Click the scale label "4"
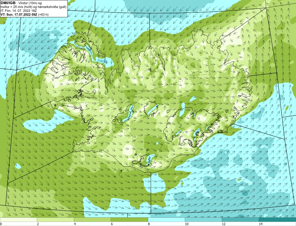Viewport: 296px width, 226px height. 75,224
